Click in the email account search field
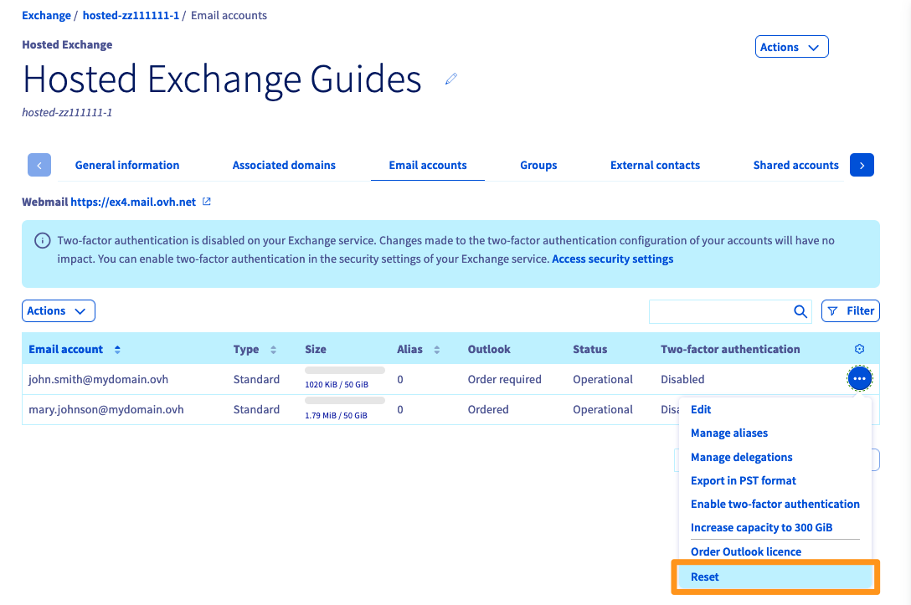Image resolution: width=911 pixels, height=605 pixels. (718, 311)
